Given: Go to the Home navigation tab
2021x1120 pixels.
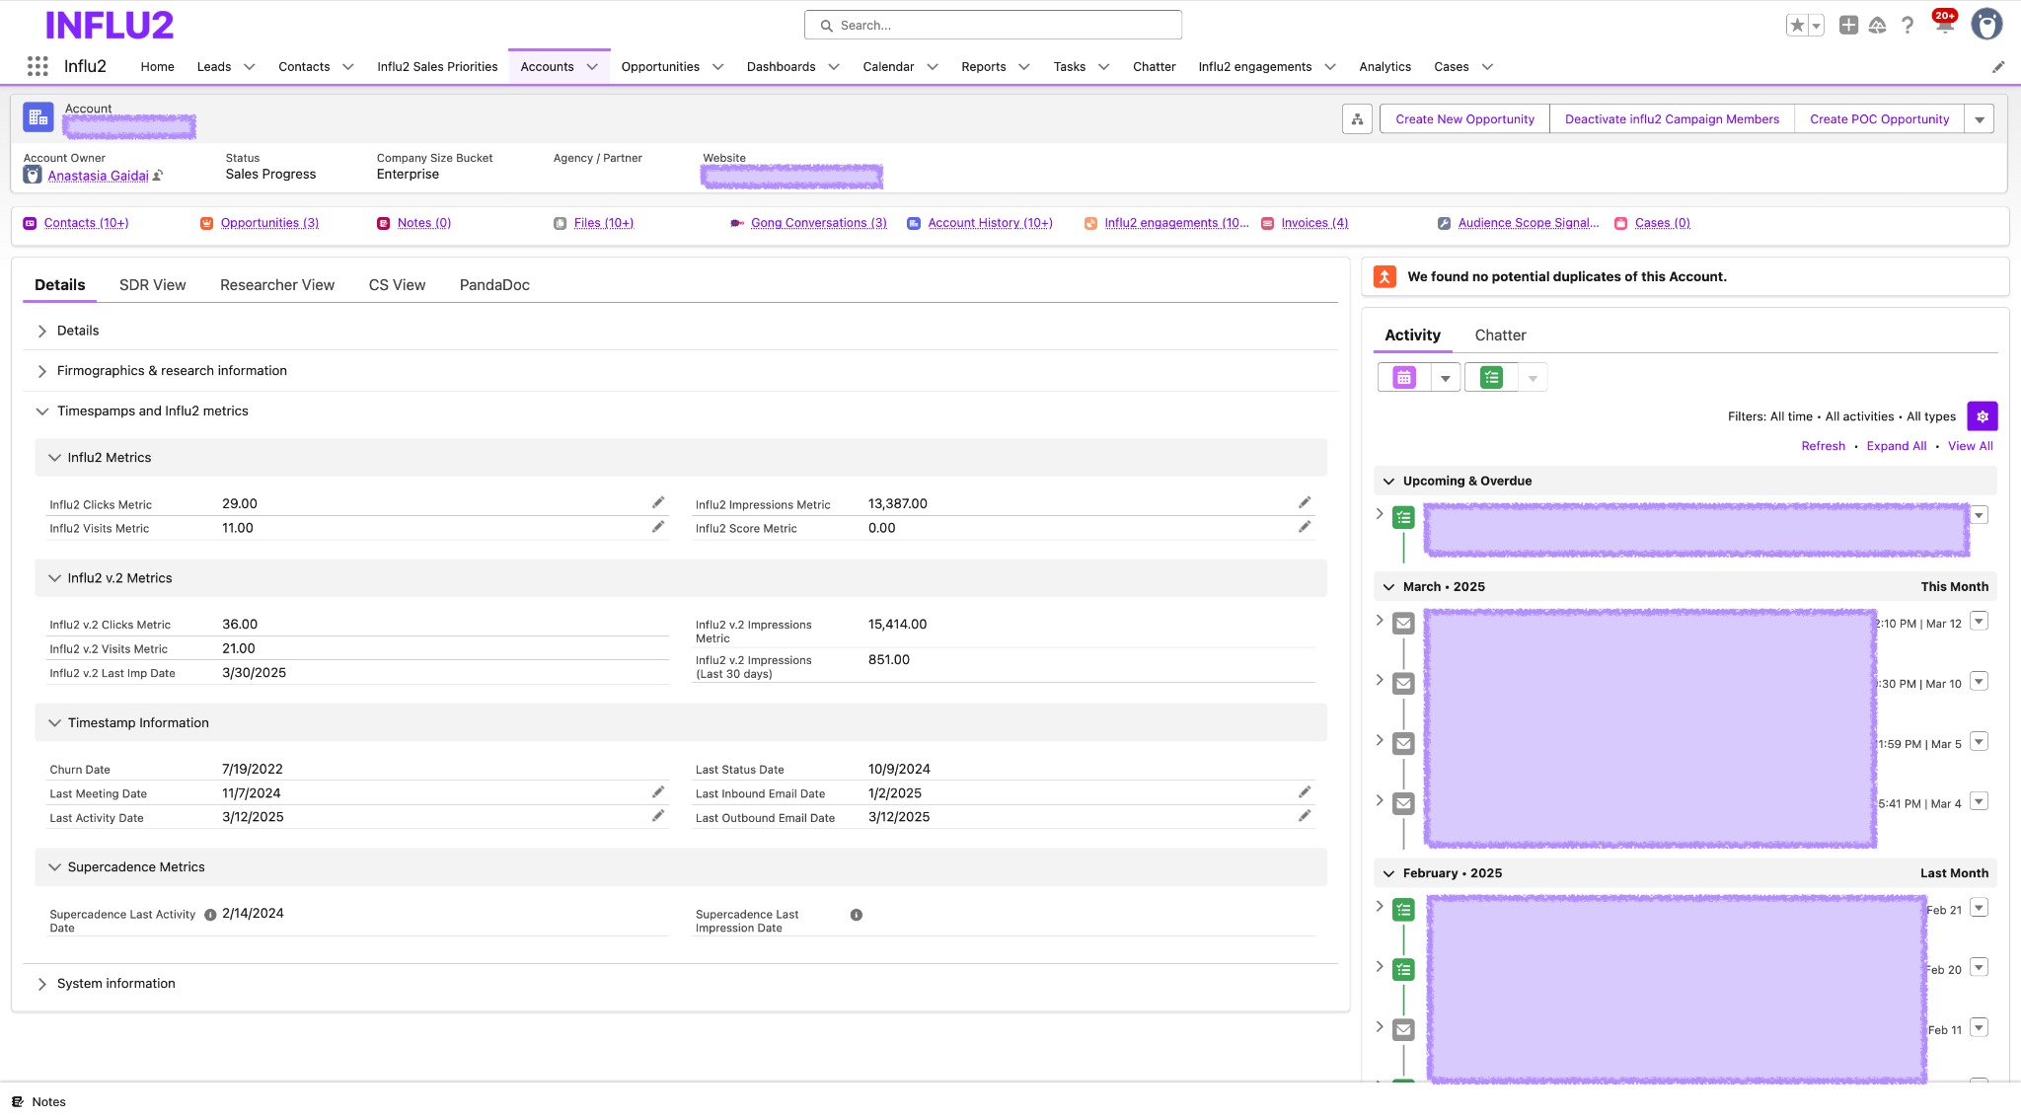Looking at the screenshot, I should tap(157, 67).
